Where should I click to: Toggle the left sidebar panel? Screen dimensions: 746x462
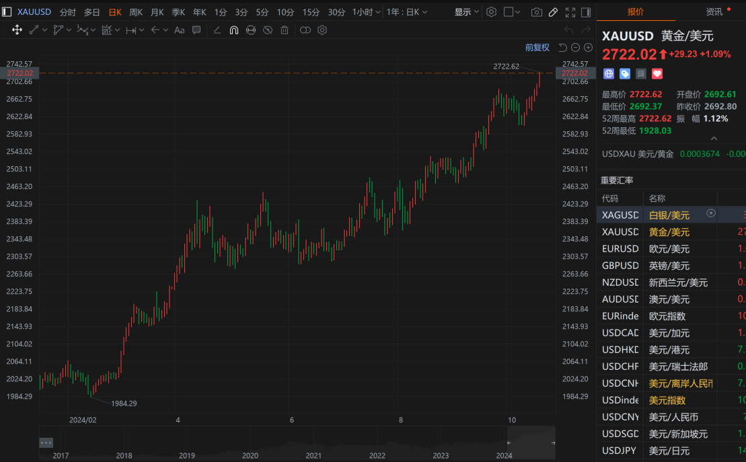pyautogui.click(x=7, y=12)
